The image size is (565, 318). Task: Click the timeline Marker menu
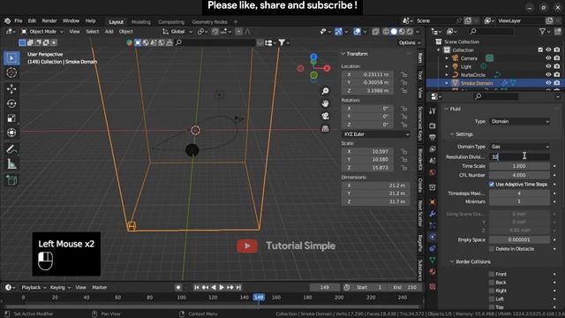pyautogui.click(x=100, y=287)
